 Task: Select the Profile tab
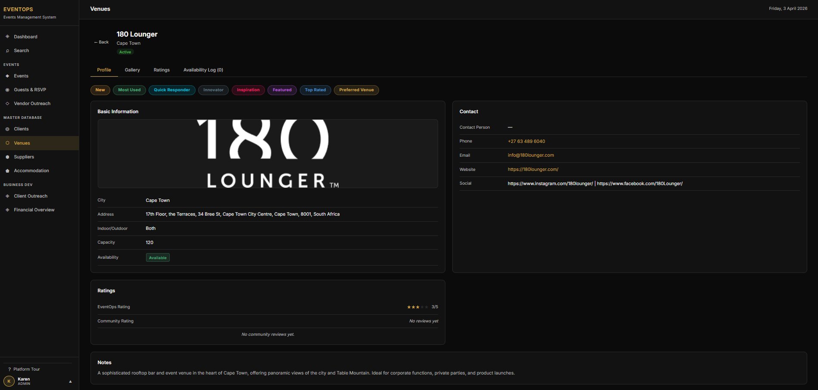click(x=104, y=70)
